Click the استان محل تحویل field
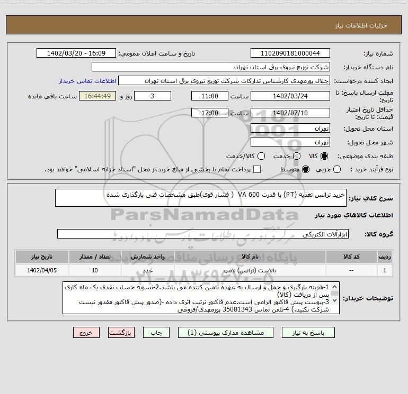This screenshot has height=394, width=408. click(290, 128)
